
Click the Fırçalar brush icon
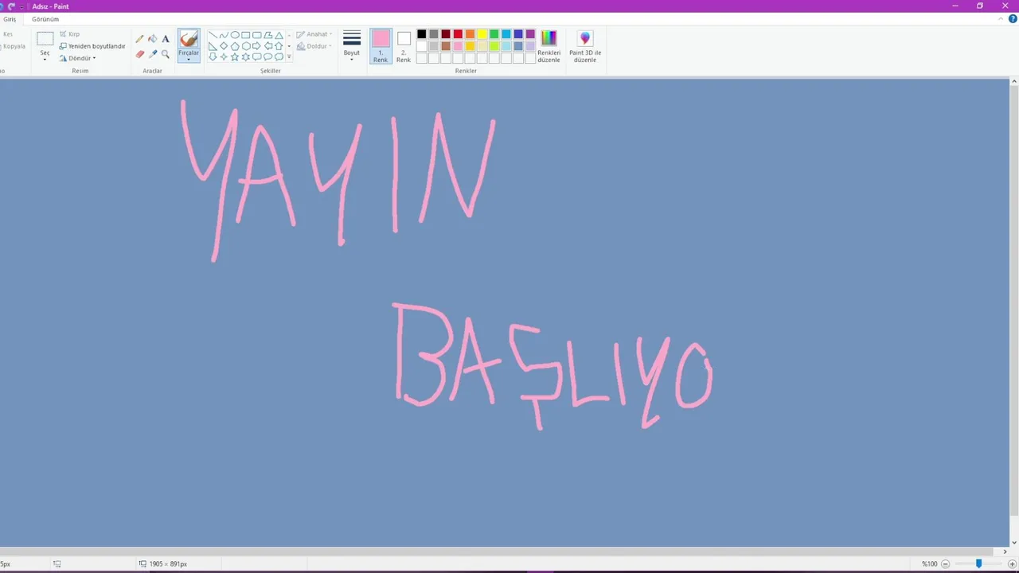(189, 38)
